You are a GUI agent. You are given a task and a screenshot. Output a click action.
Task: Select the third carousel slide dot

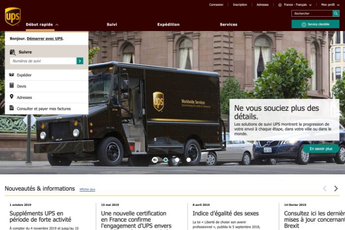(177, 160)
